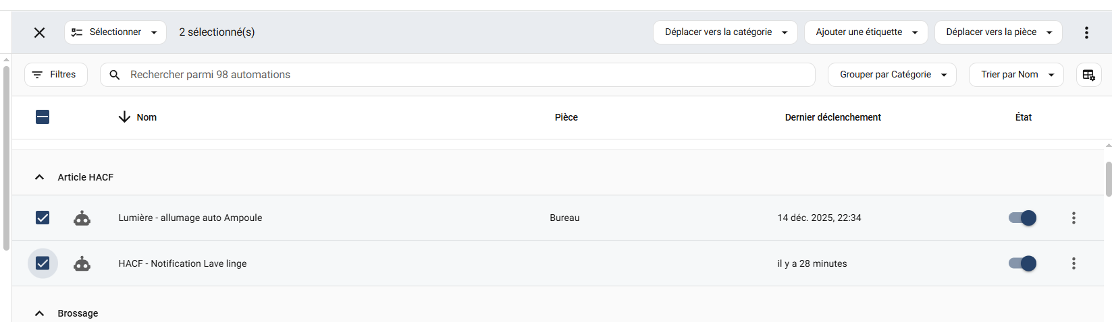Open Déplacer vers la pièce menu
The width and height of the screenshot is (1112, 322).
998,32
